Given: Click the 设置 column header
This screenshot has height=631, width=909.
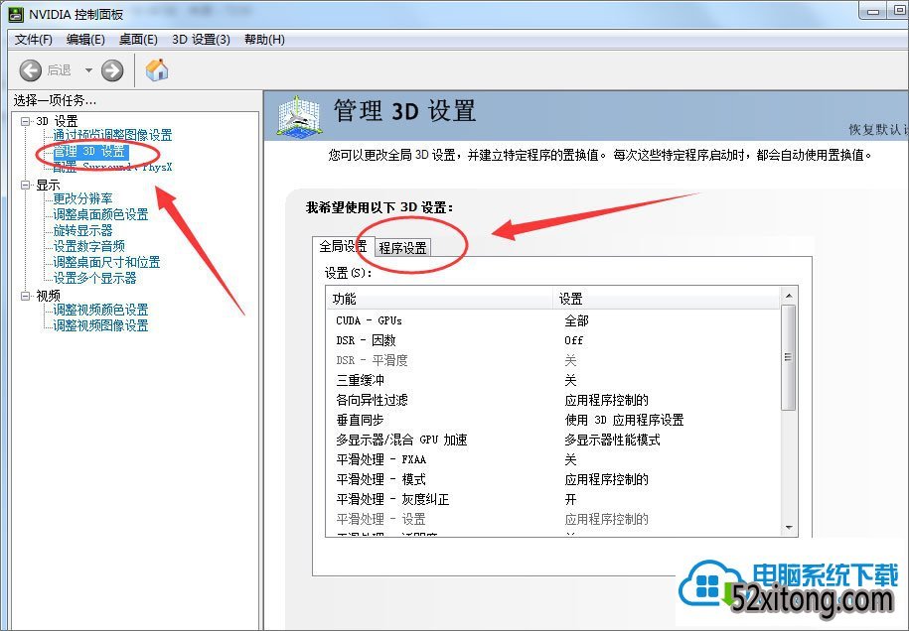Looking at the screenshot, I should point(667,299).
